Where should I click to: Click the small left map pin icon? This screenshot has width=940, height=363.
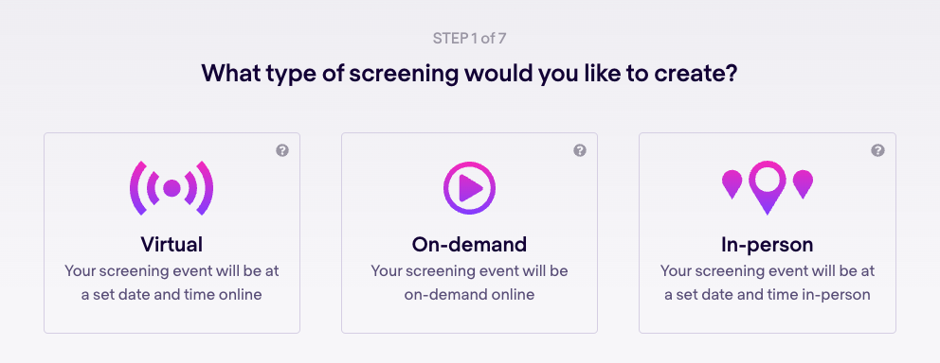pos(732,184)
